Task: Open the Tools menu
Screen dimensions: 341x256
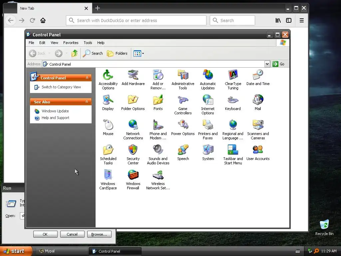Action: [x=88, y=43]
